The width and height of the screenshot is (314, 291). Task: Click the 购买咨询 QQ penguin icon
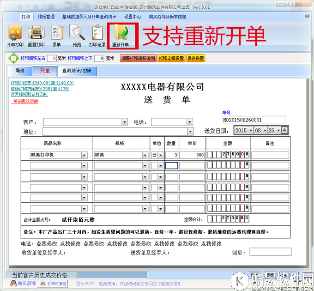pos(13,284)
